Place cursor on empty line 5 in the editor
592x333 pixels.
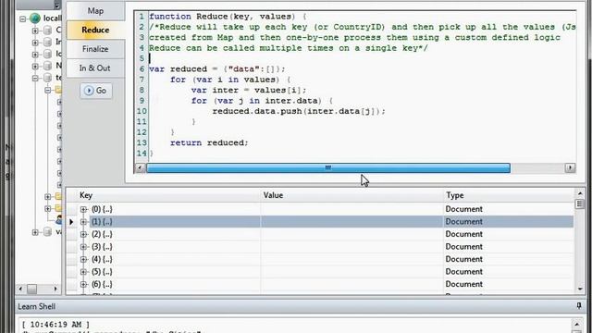363,58
